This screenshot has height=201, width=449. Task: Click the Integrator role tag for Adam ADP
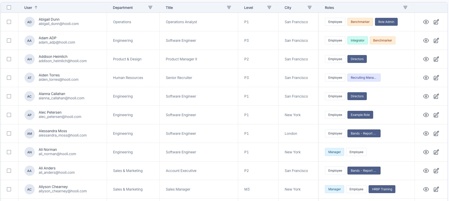pos(357,41)
